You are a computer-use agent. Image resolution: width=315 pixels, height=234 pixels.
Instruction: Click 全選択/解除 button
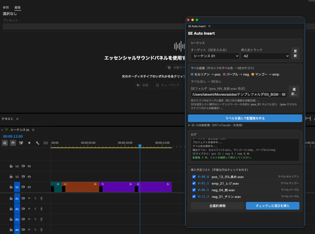coord(217,206)
